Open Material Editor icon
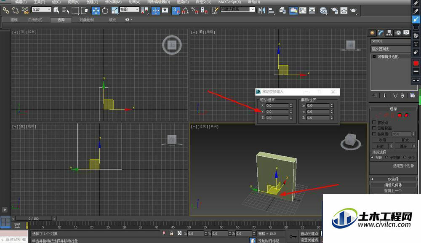 323,11
